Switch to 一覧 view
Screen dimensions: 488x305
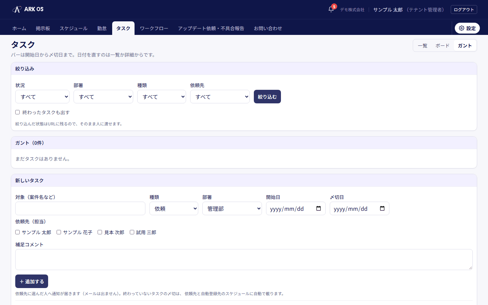pos(423,45)
